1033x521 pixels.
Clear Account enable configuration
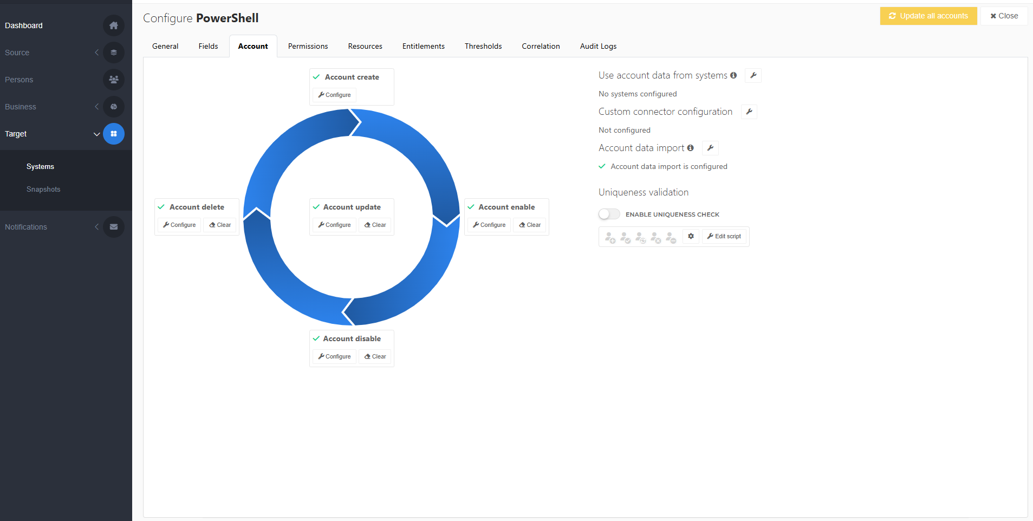coord(530,225)
